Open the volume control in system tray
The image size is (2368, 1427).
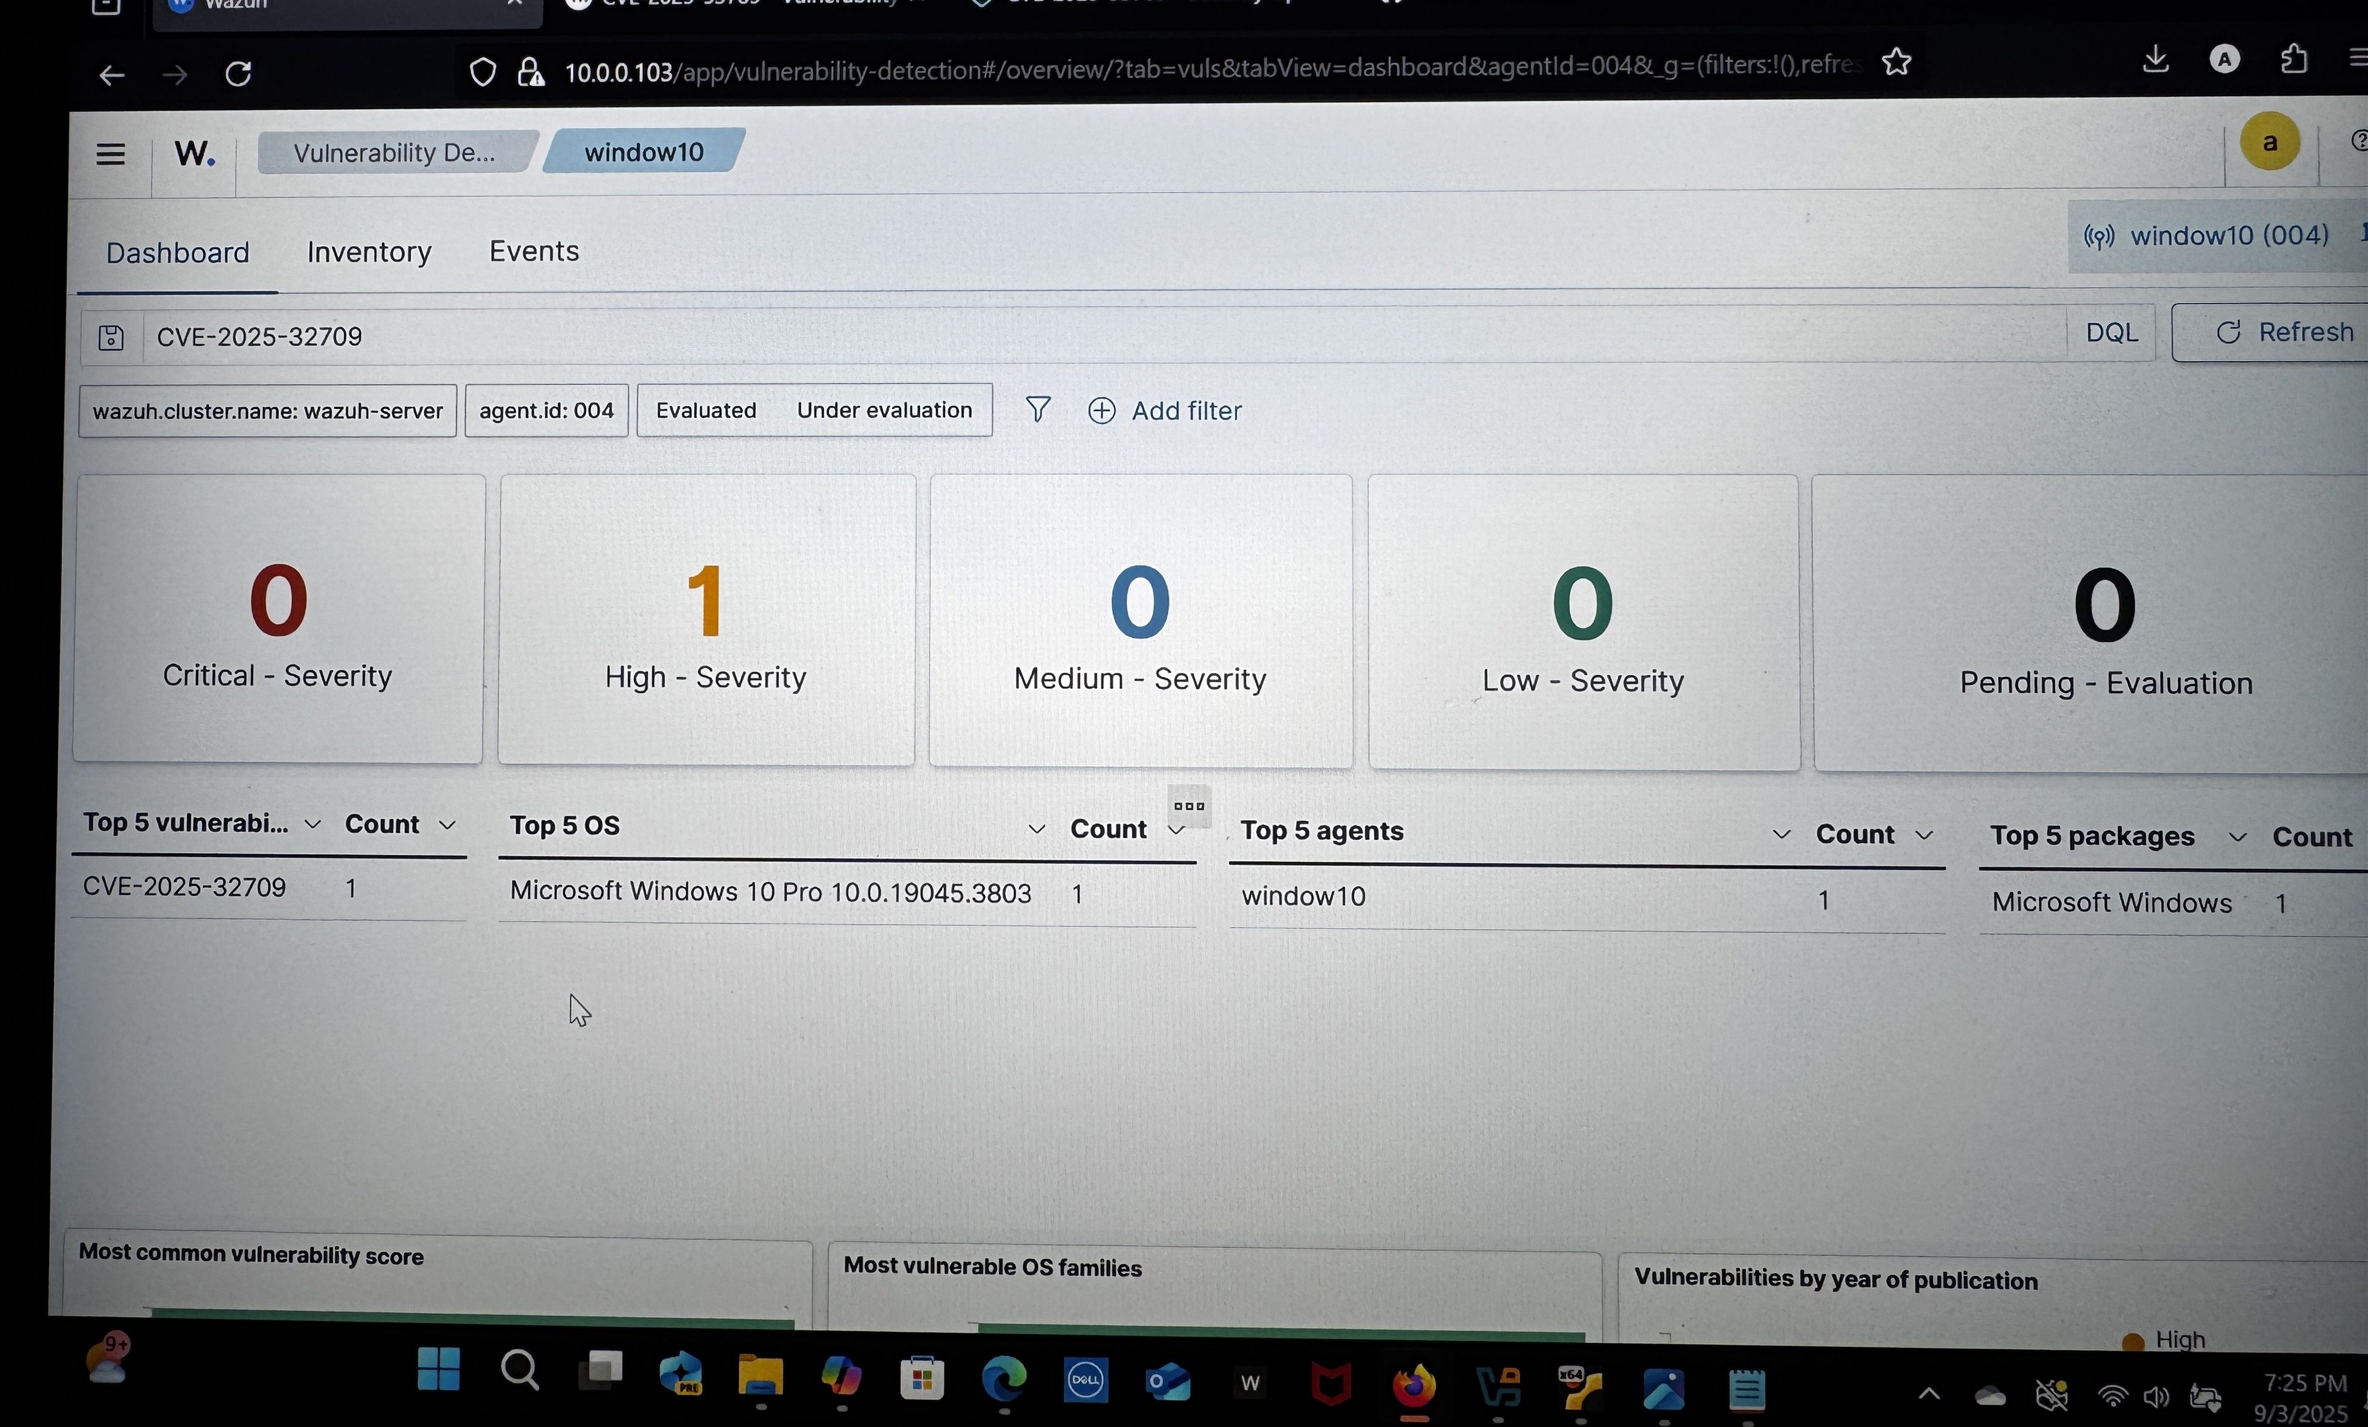click(2156, 1397)
